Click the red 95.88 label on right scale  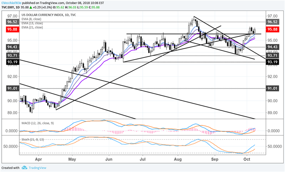[272, 29]
